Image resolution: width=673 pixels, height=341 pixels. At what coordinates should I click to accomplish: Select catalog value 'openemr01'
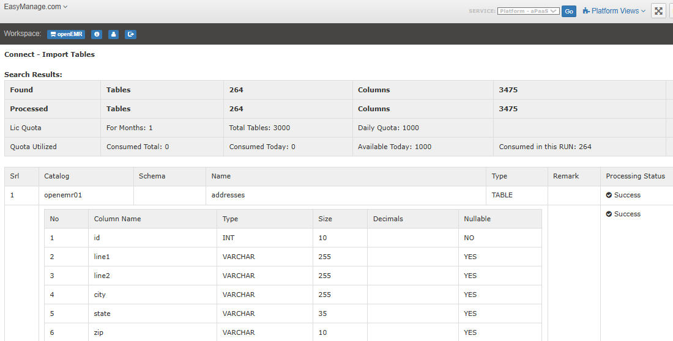(63, 195)
